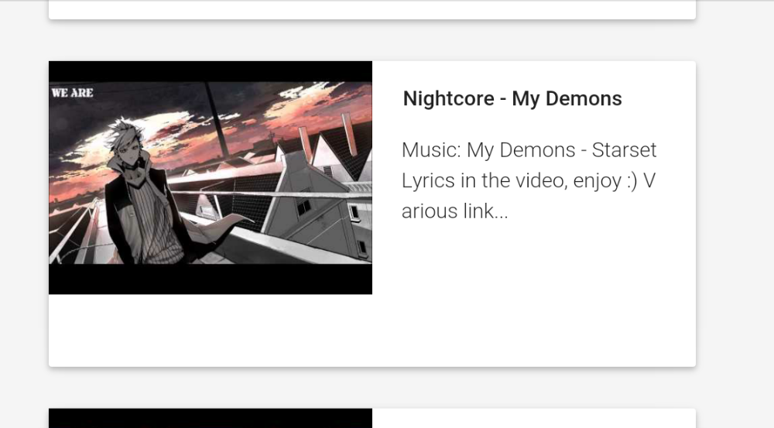Screen dimensions: 774x428
Task: Click the thumbnail's top black letterbox bar
Action: click(211, 71)
